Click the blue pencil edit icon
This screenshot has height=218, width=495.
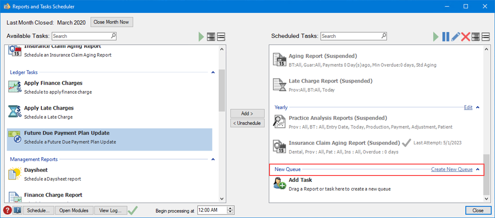456,37
